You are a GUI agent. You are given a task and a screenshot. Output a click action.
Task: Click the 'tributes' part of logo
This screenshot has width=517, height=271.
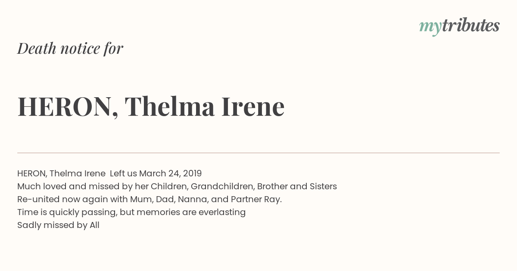point(471,25)
